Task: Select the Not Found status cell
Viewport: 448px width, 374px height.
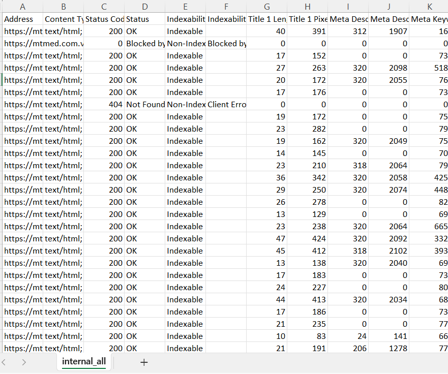Action: [x=145, y=104]
